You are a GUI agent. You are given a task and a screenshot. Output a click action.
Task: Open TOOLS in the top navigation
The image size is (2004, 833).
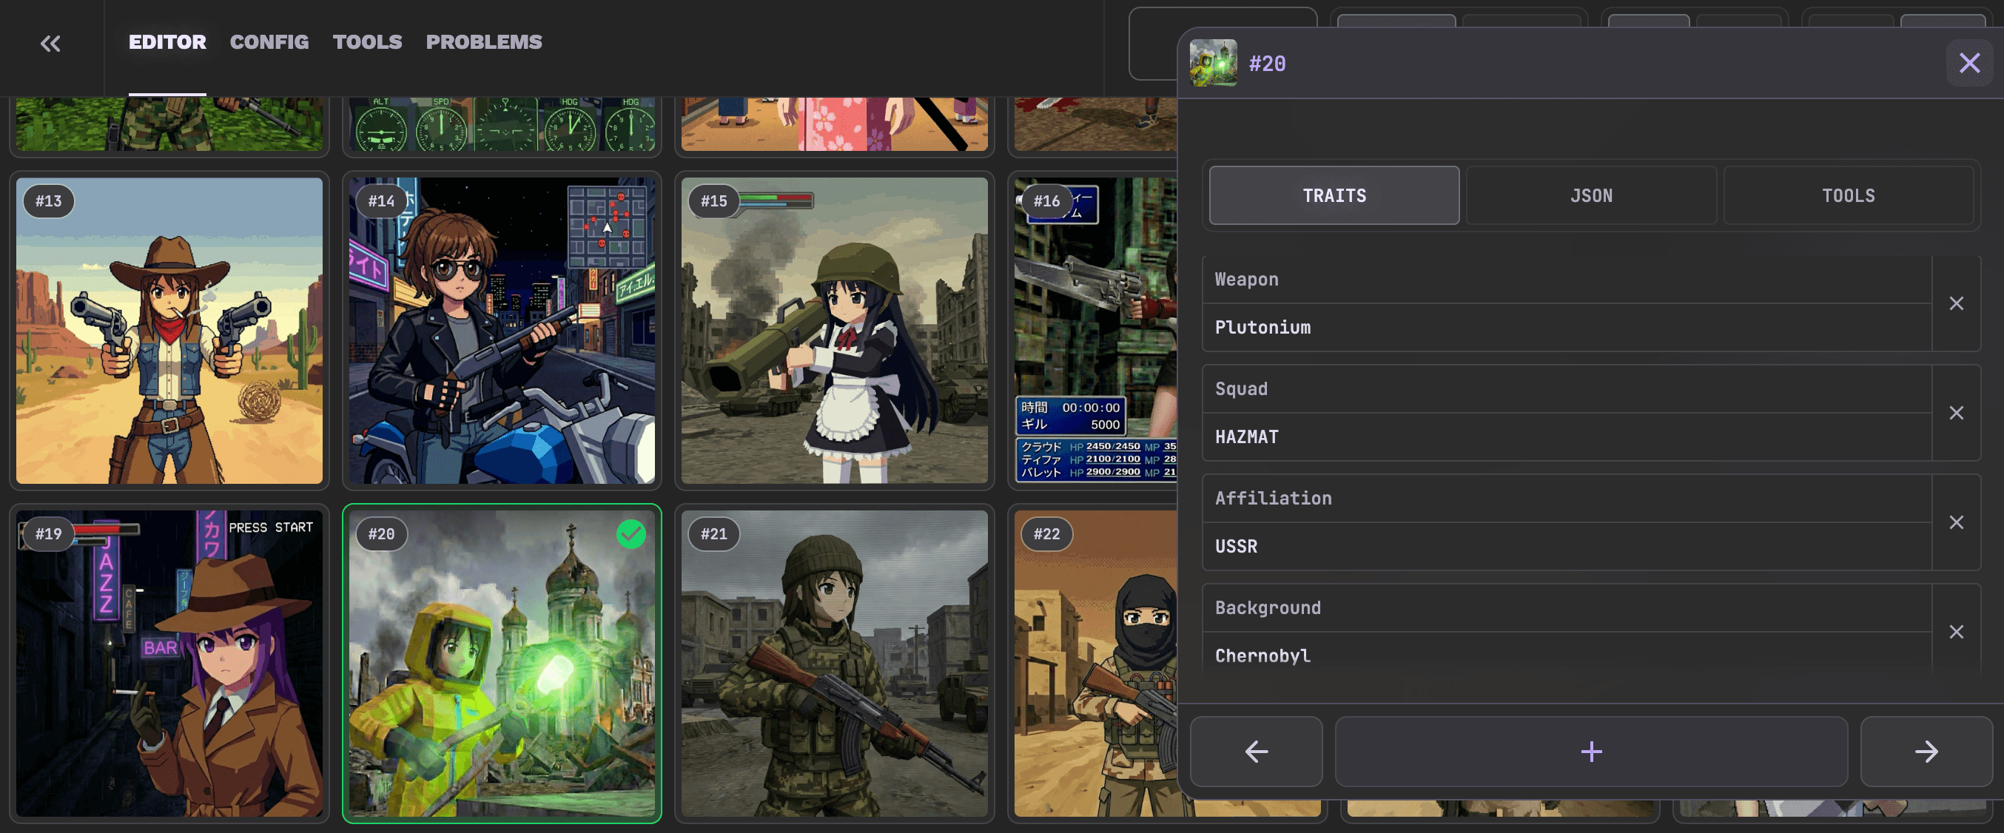367,42
